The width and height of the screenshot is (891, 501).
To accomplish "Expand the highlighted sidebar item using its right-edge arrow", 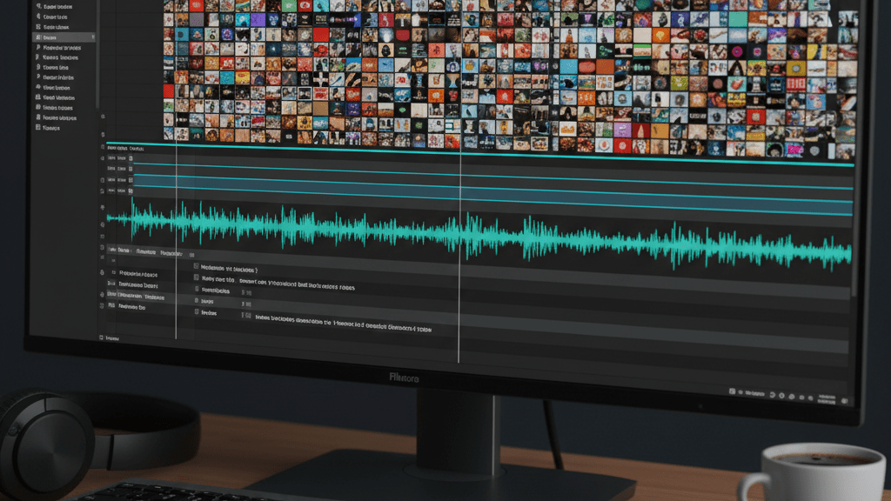I will pos(93,37).
